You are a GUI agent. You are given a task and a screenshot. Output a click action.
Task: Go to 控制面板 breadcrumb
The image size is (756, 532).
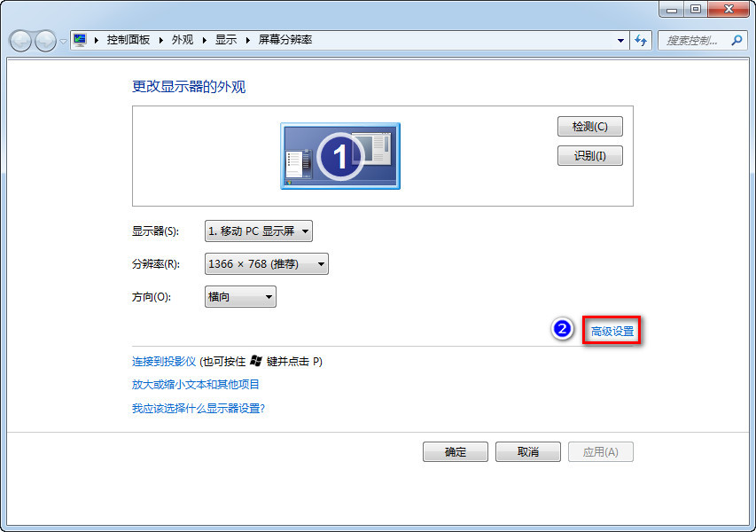[129, 40]
